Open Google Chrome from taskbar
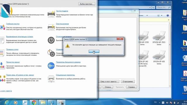The image size is (187, 105). pyautogui.click(x=34, y=102)
